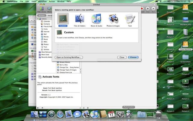Viewport: 193px width, 121px height.
Task: Open Address Book from the Dock
Action: point(103,114)
